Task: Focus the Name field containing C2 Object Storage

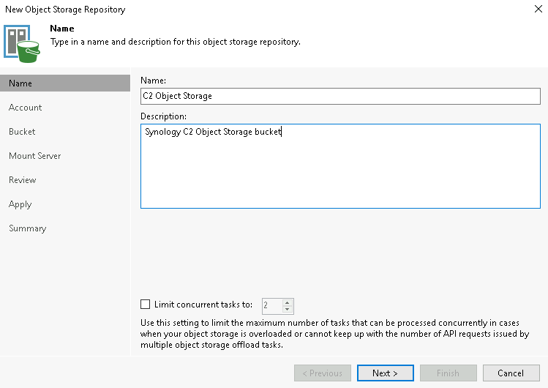Action: pos(340,96)
